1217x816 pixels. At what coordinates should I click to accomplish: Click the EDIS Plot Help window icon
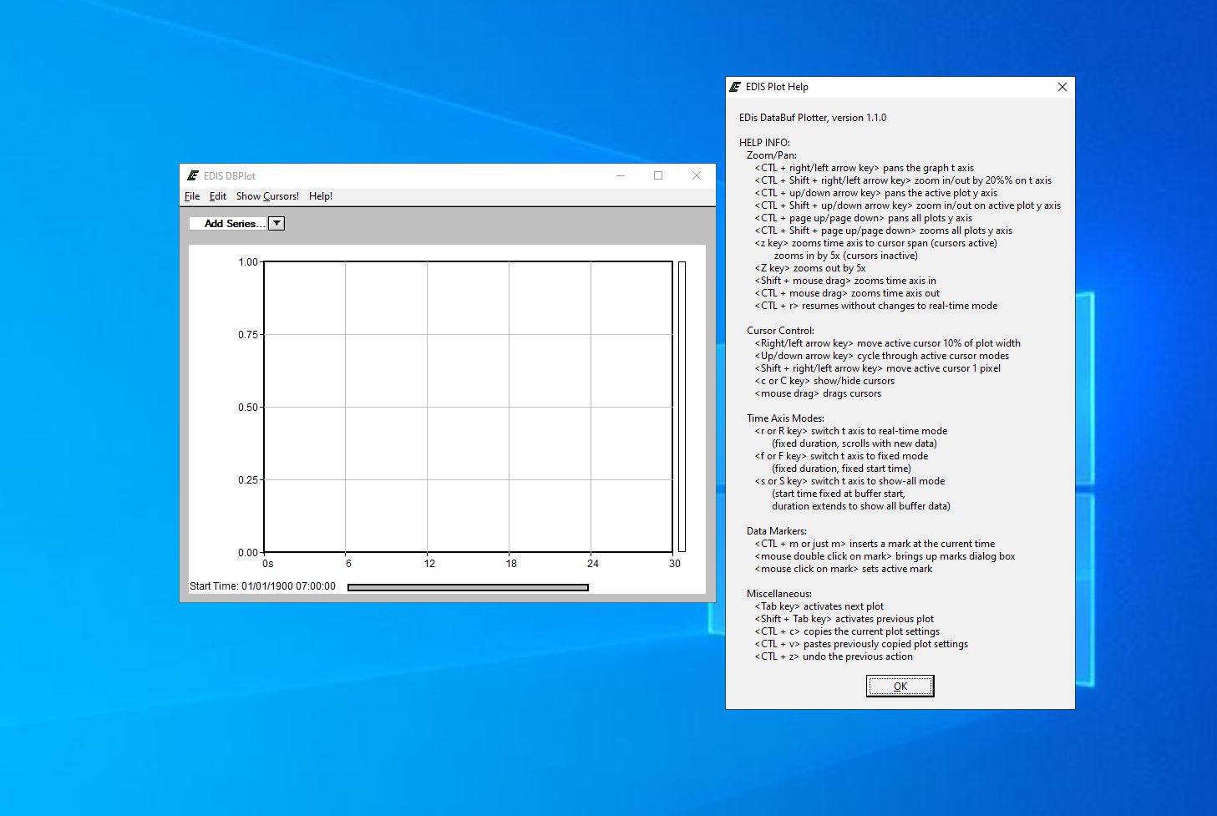click(735, 87)
